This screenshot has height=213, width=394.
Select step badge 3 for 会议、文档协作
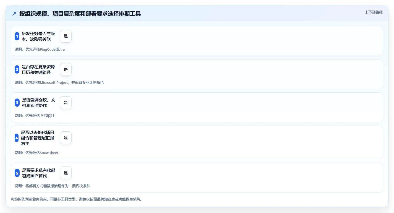[17, 103]
